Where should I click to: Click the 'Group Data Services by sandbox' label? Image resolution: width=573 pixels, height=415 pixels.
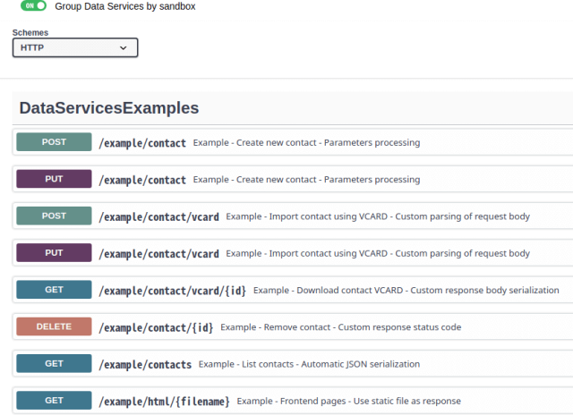125,6
